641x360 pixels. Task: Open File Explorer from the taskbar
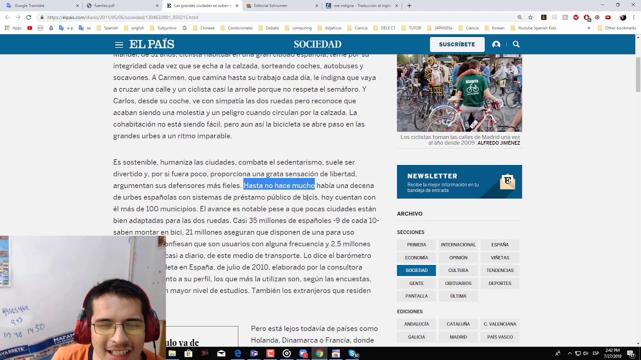(172, 353)
